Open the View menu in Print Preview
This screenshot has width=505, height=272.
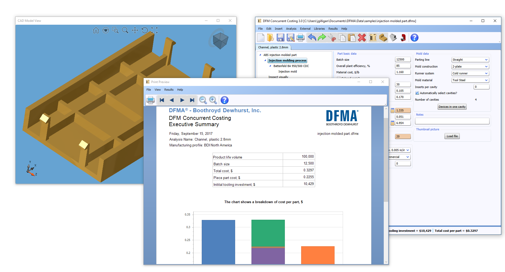158,90
